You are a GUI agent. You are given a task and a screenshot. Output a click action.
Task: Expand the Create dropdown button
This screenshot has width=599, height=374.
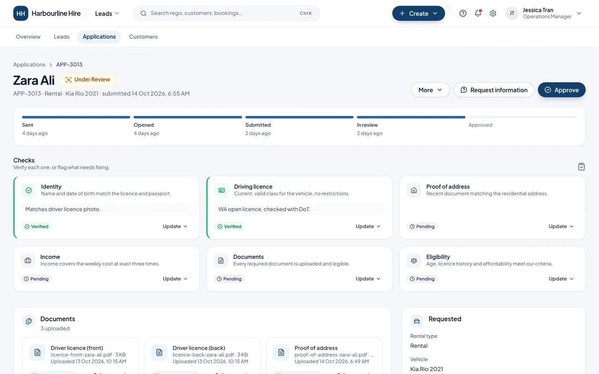418,14
